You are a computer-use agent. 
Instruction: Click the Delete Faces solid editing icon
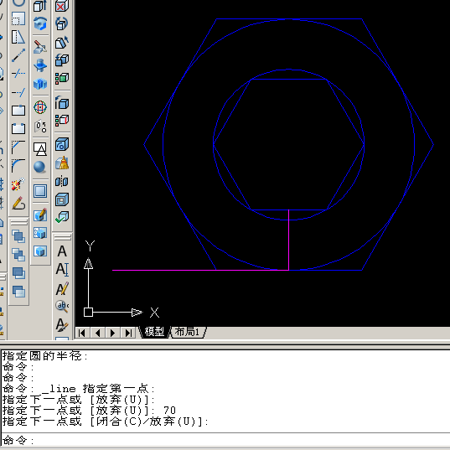pos(62,6)
